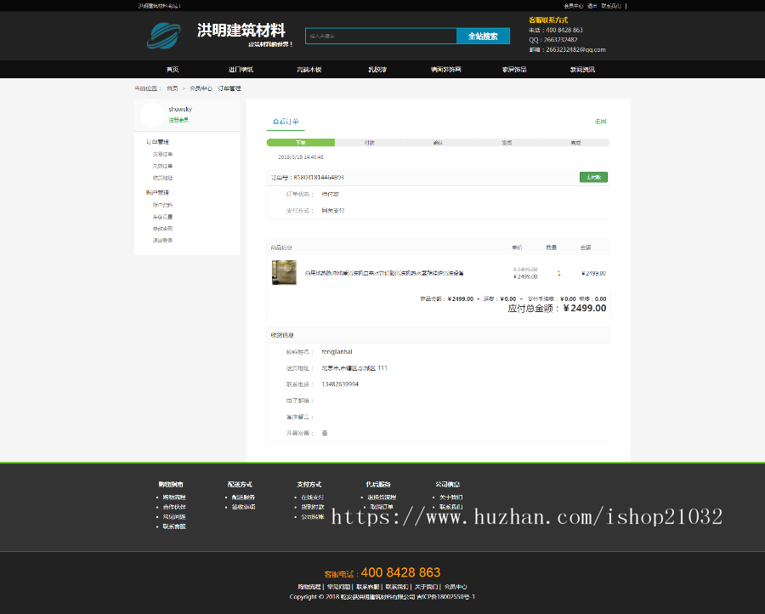Open 新闻资讯 navigation item
765x614 pixels.
tap(582, 69)
